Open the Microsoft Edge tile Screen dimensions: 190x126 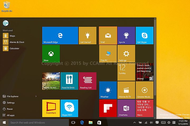[60, 36]
